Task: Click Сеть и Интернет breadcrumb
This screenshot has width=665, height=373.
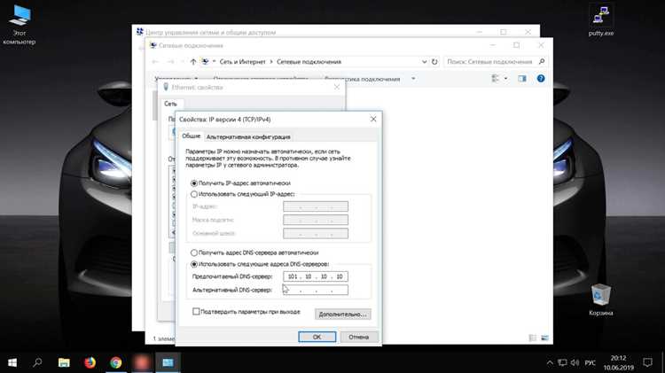Action: tap(242, 62)
